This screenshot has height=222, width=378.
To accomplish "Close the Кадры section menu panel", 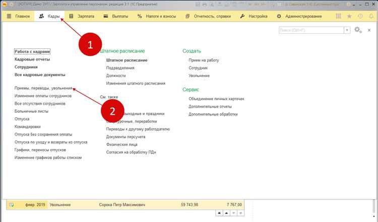I will (x=369, y=30).
